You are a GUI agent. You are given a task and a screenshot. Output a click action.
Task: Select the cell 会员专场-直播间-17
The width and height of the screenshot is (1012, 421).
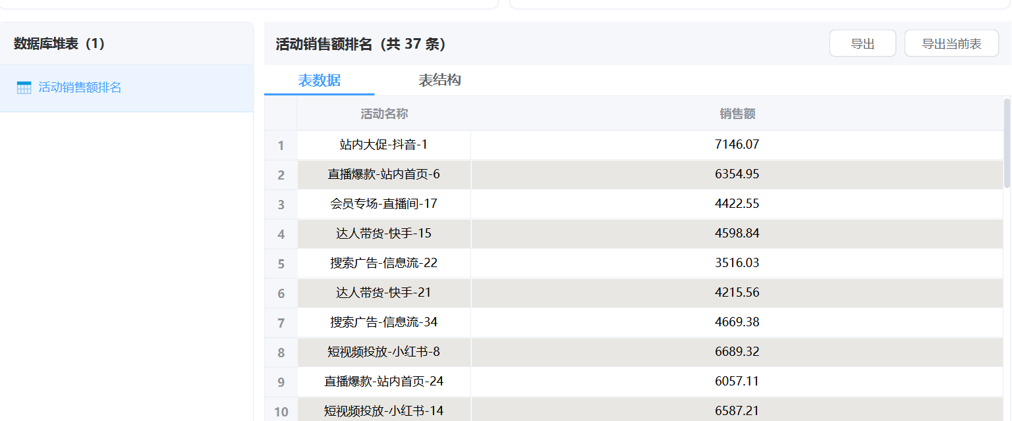point(383,204)
